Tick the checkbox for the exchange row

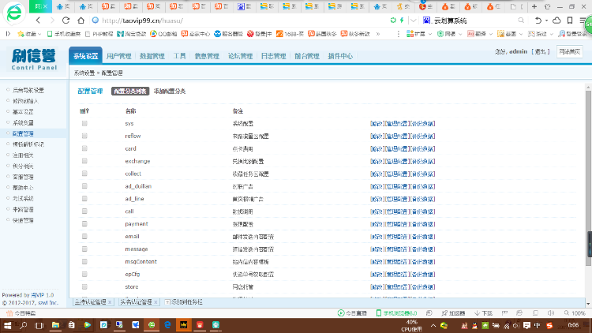coord(84,161)
